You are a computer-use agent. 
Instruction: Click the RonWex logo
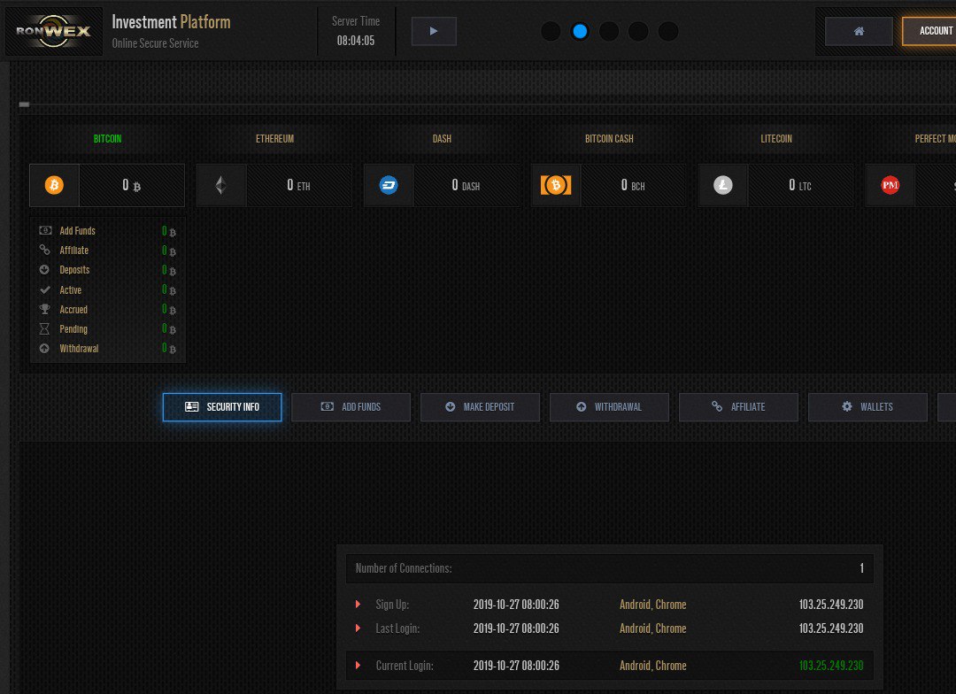pyautogui.click(x=54, y=31)
